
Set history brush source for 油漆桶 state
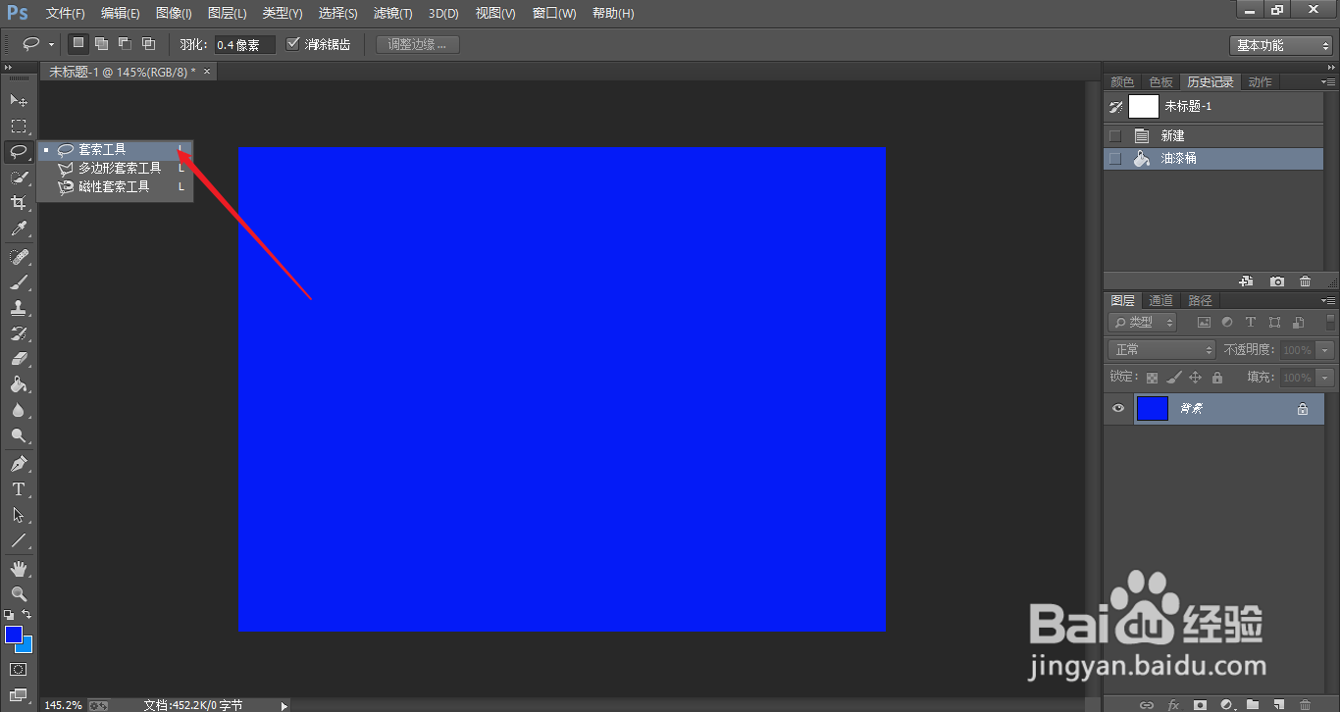coord(1114,159)
